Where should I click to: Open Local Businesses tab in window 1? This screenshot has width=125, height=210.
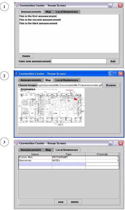pyautogui.click(x=67, y=12)
